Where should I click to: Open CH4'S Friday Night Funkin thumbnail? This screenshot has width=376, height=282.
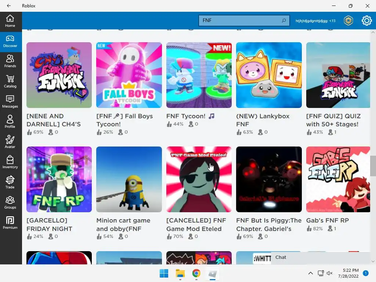pos(59,75)
